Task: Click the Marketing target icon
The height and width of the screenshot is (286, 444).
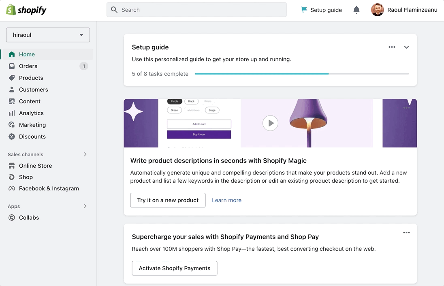Action: [x=12, y=125]
